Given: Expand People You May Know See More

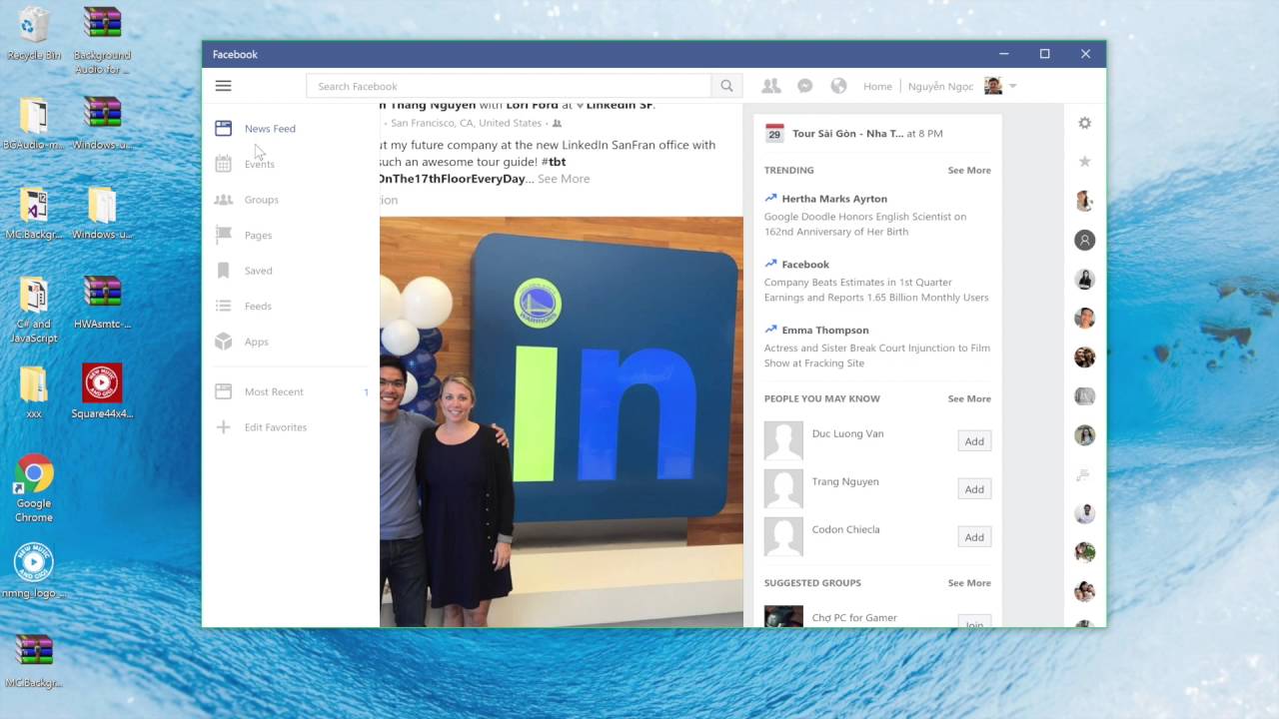Looking at the screenshot, I should (x=969, y=398).
